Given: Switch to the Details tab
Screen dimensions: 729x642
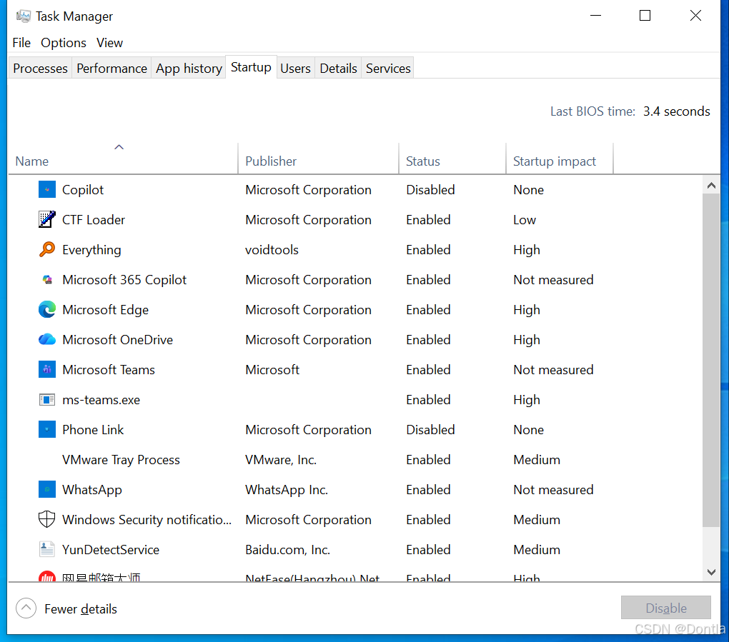Looking at the screenshot, I should tap(339, 69).
